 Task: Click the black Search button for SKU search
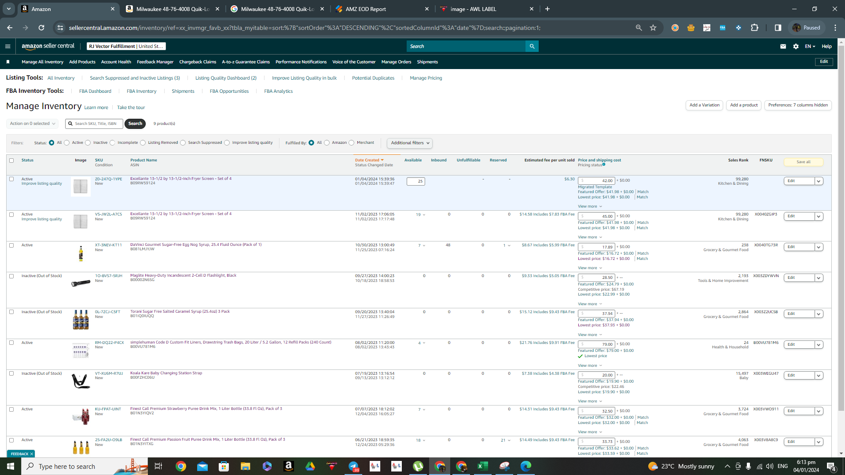[x=135, y=124]
